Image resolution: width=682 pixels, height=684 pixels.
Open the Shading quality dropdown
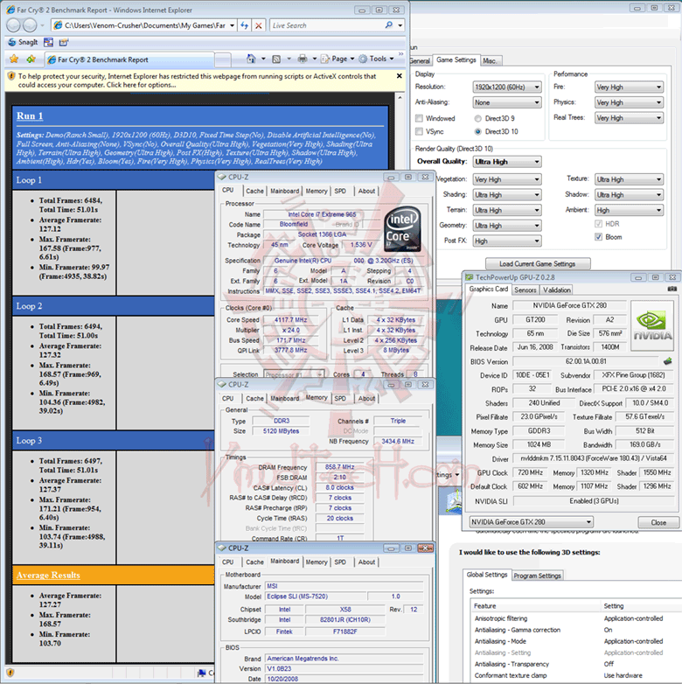click(x=507, y=194)
